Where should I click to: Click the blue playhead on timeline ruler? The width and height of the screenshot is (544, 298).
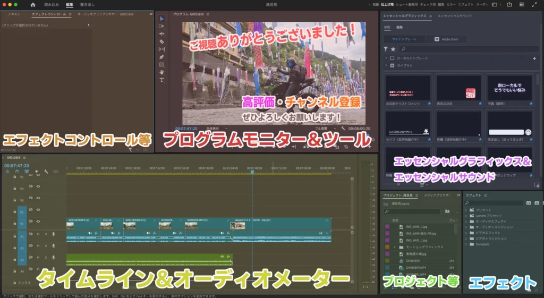[252, 171]
